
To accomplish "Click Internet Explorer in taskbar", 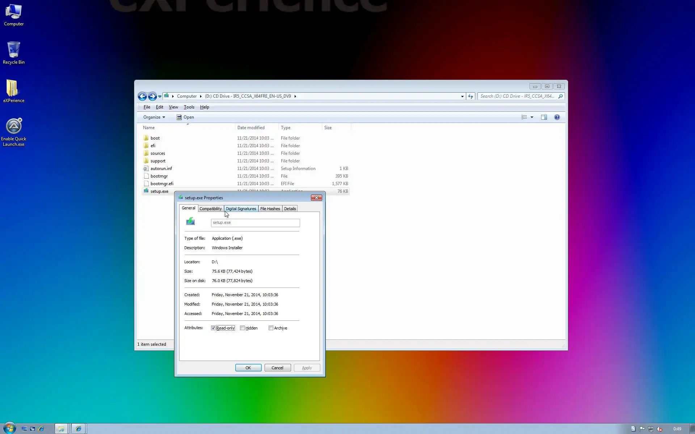I will click(79, 429).
